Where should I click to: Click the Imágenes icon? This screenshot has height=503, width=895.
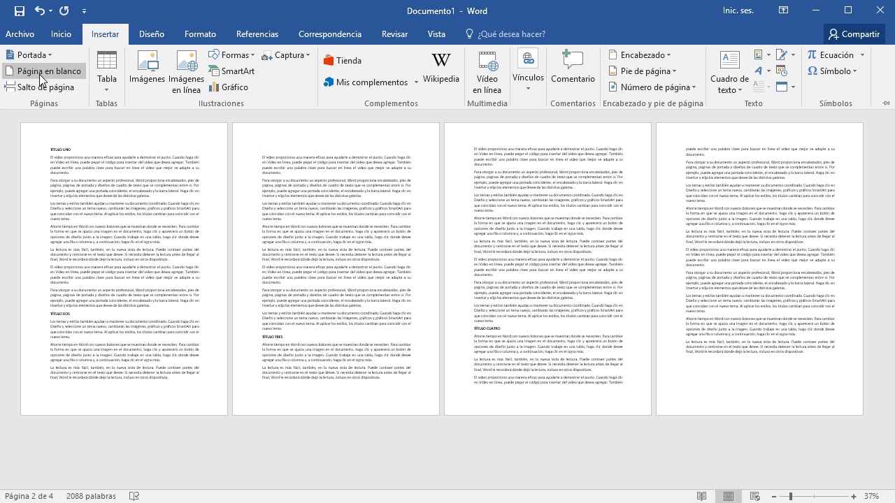click(x=147, y=68)
